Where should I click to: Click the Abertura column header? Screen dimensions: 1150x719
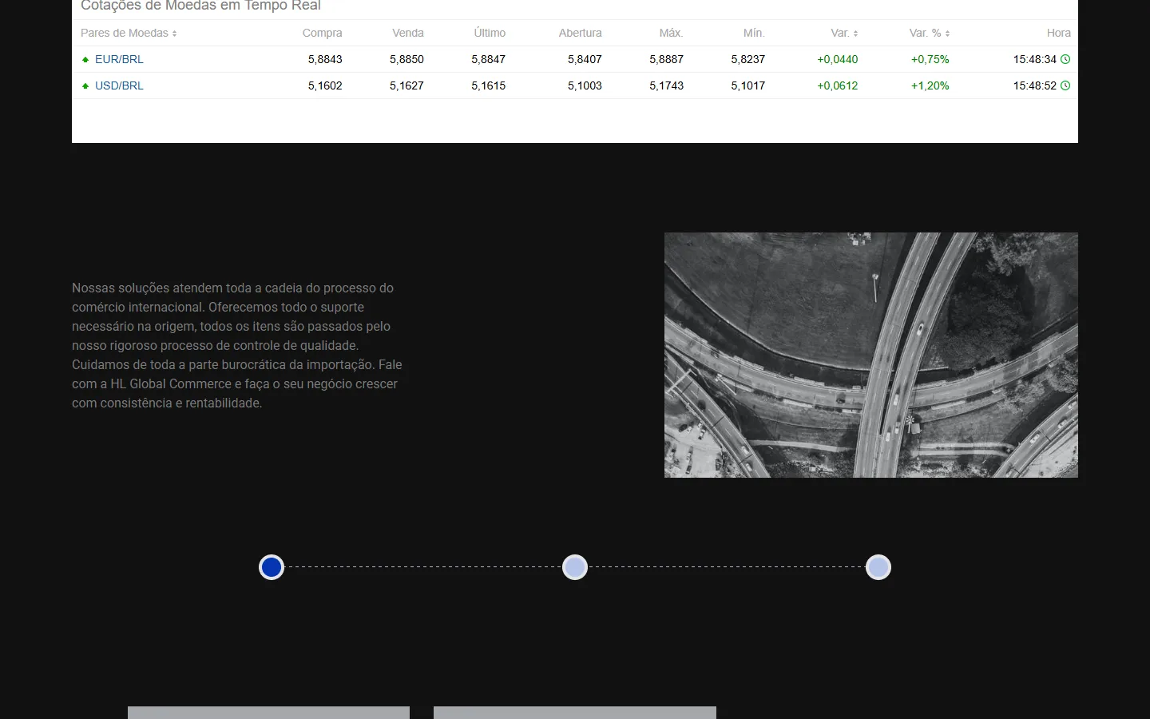[581, 33]
